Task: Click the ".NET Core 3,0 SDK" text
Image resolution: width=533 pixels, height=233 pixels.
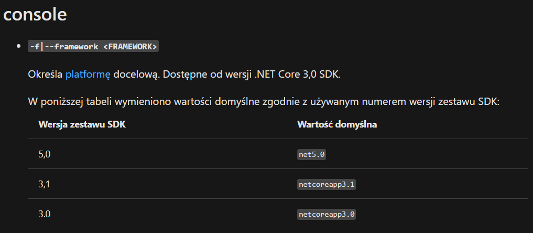Action: tap(298, 75)
